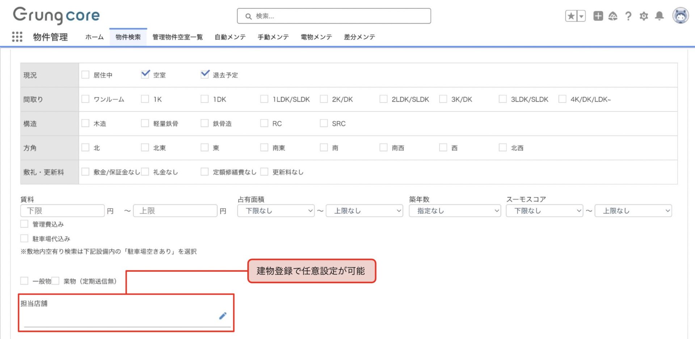
Task: Open the app launcher grid icon
Action: [x=17, y=37]
